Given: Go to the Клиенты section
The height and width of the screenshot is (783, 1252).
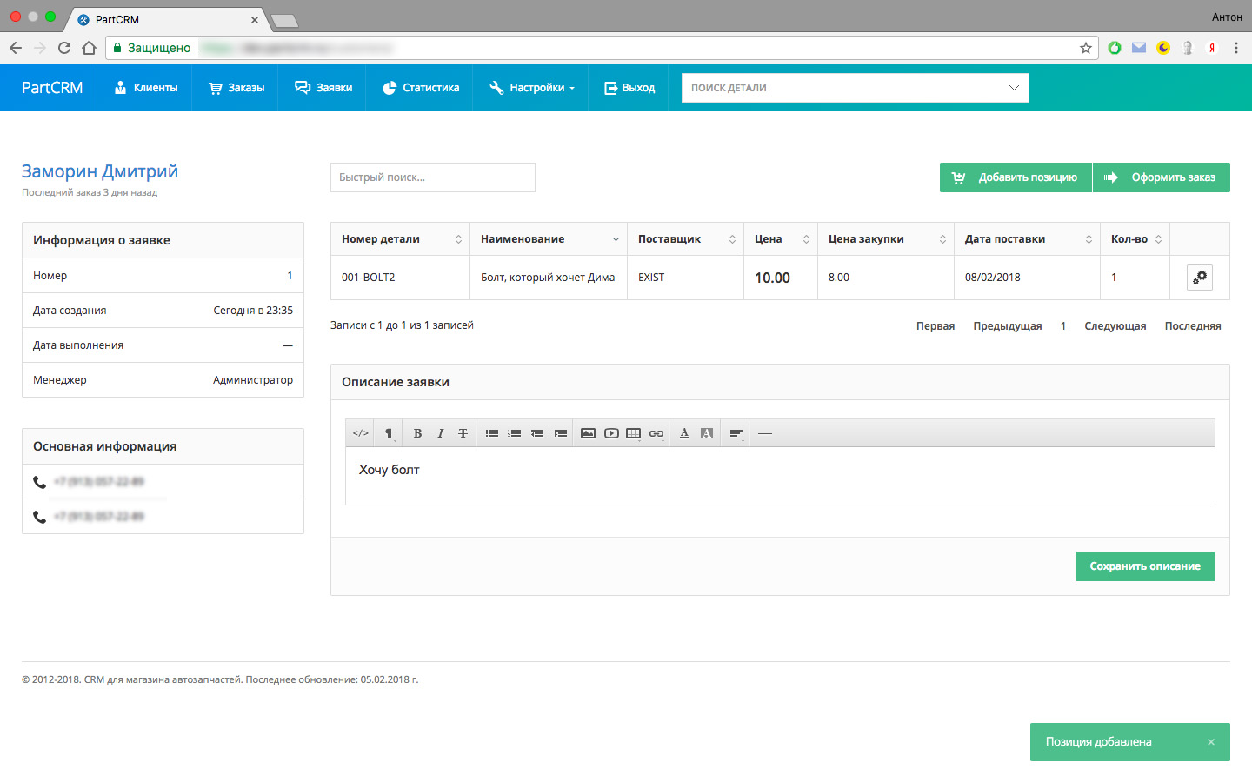Looking at the screenshot, I should 146,88.
